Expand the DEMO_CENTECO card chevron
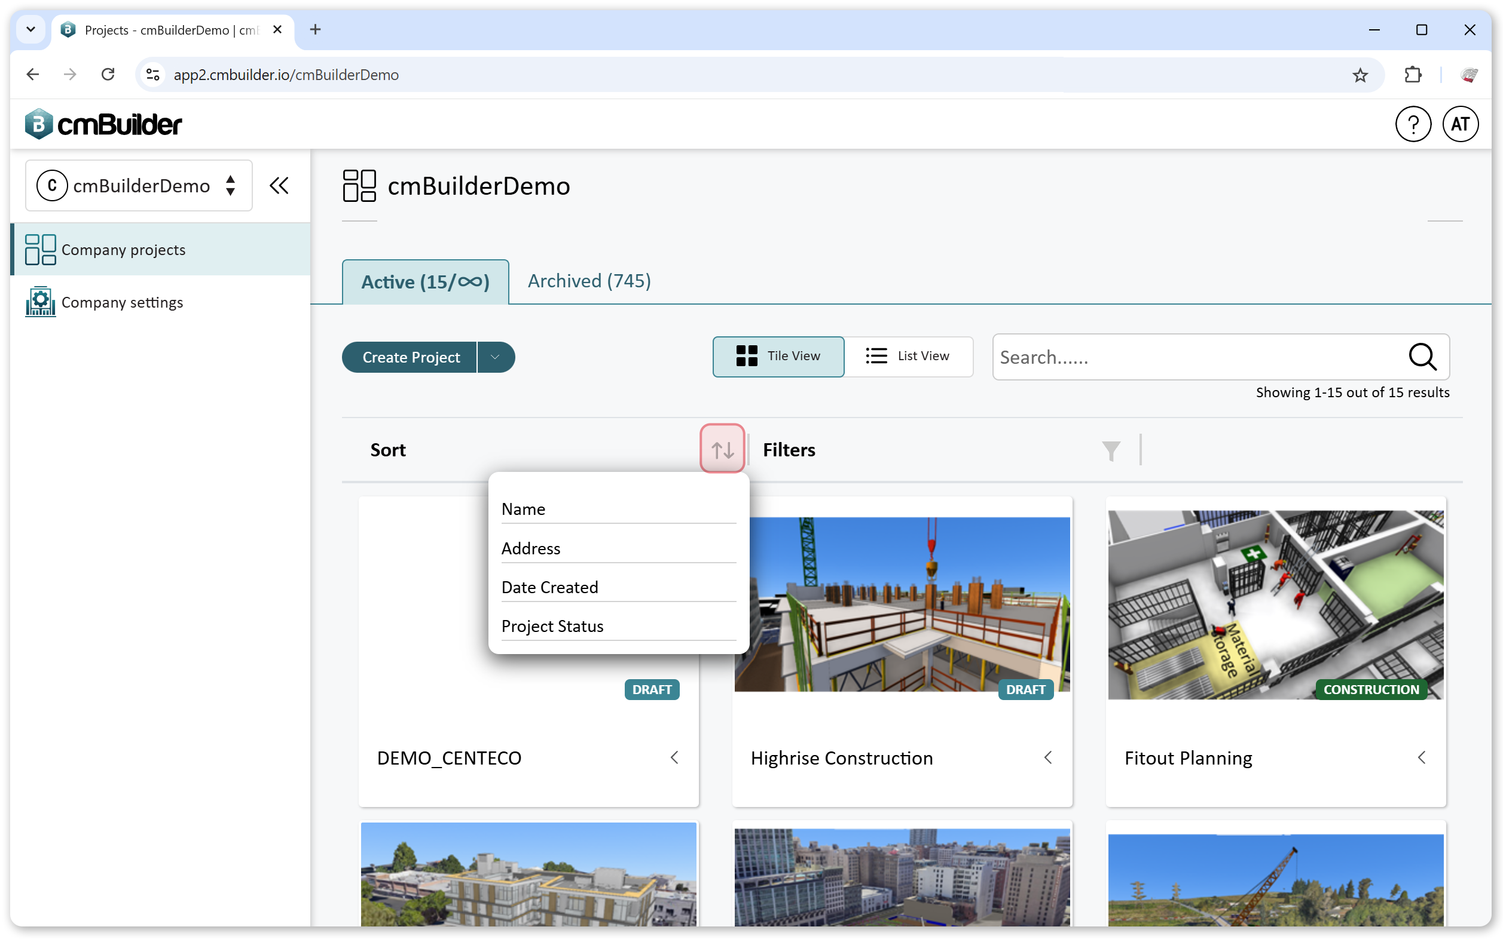Image resolution: width=1503 pixels, height=939 pixels. click(674, 757)
